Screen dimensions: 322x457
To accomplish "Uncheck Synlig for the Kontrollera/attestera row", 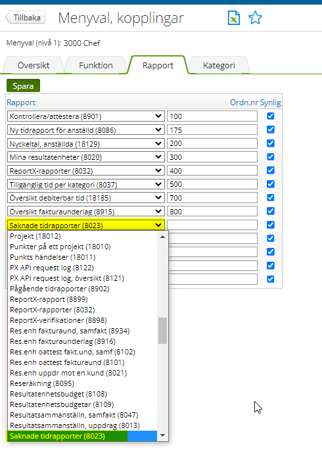I will (271, 116).
